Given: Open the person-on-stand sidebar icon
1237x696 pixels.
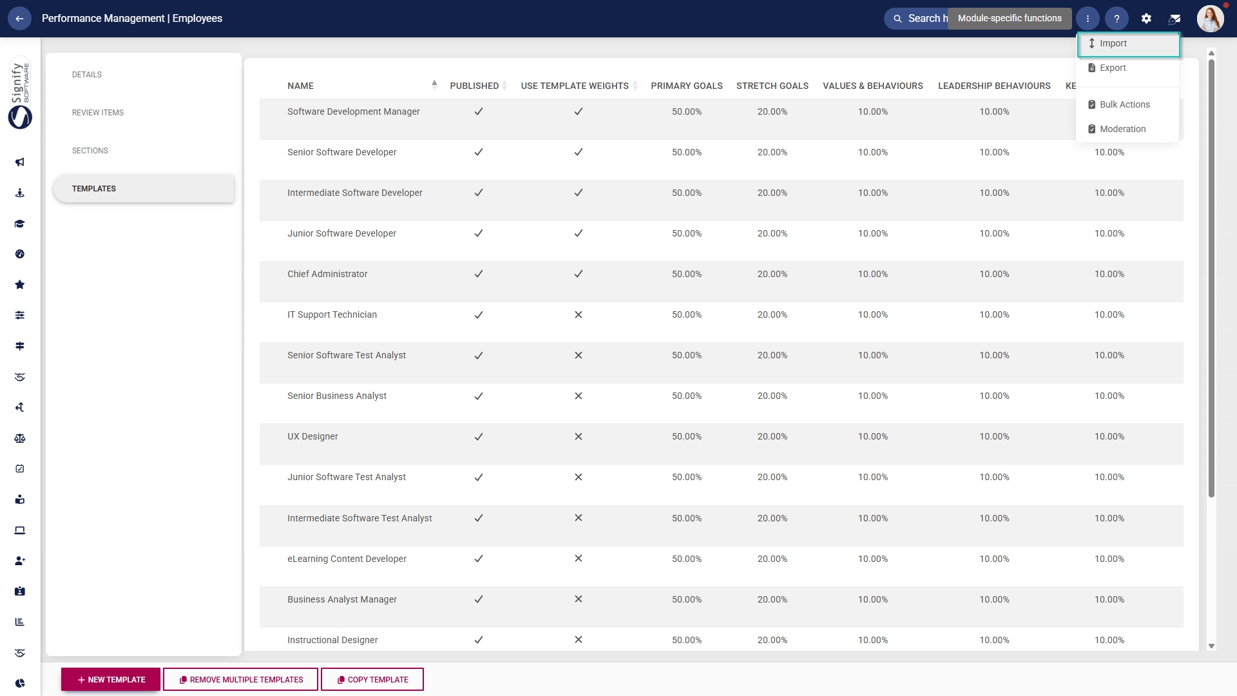Looking at the screenshot, I should click(20, 193).
